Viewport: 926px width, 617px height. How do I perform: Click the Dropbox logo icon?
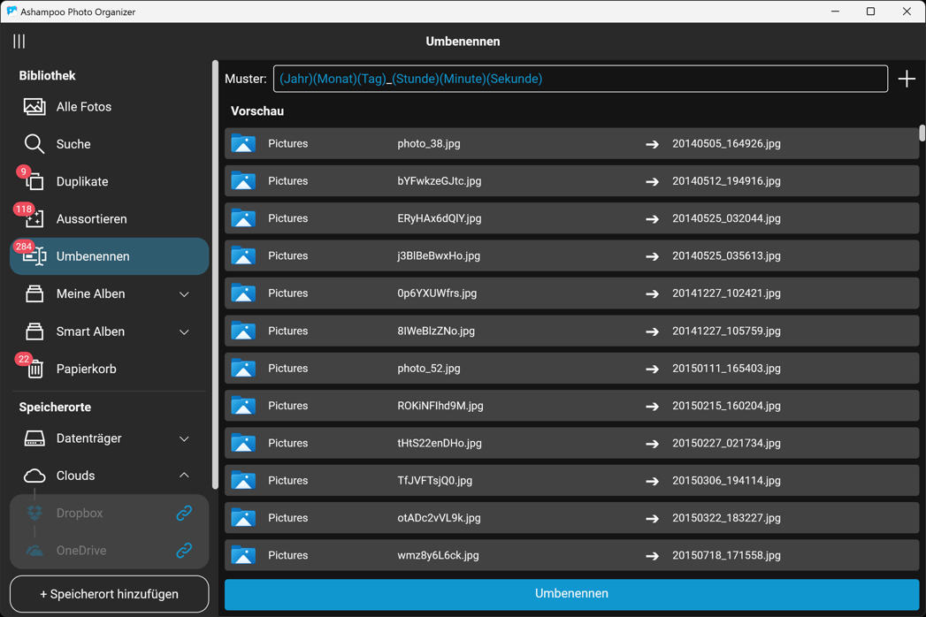click(34, 513)
